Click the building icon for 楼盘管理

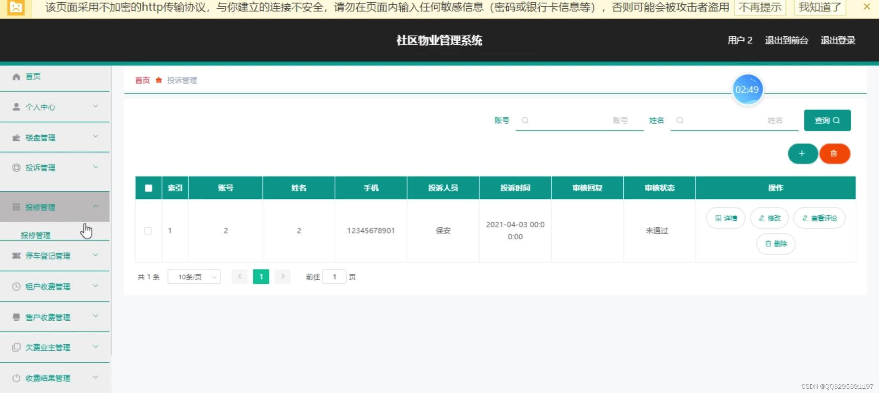pos(16,138)
